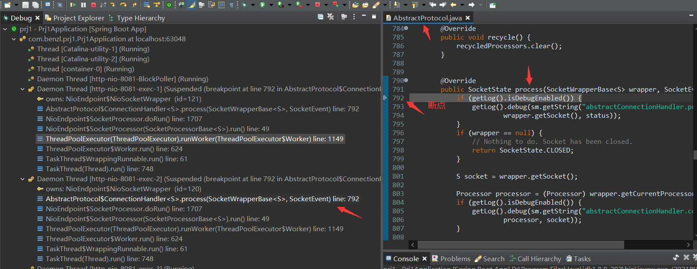The height and width of the screenshot is (269, 697).
Task: Select 'owns: NioEndpoint$NioSocketWrapper (id=120)' row
Action: pos(119,189)
